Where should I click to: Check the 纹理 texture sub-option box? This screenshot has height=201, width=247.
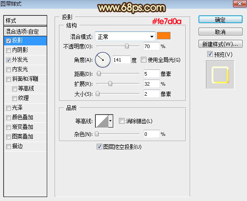(x=14, y=98)
